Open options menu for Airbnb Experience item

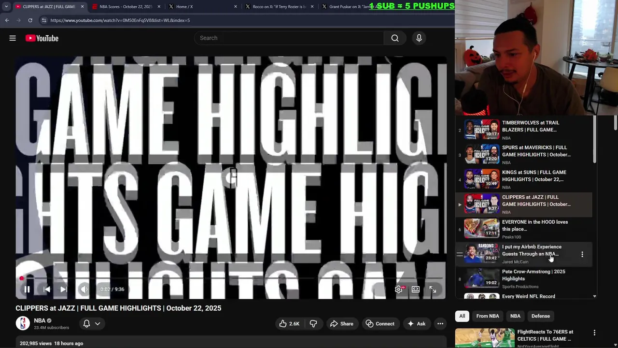(582, 254)
